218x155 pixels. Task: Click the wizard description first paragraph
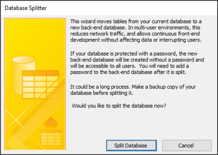pos(136,31)
